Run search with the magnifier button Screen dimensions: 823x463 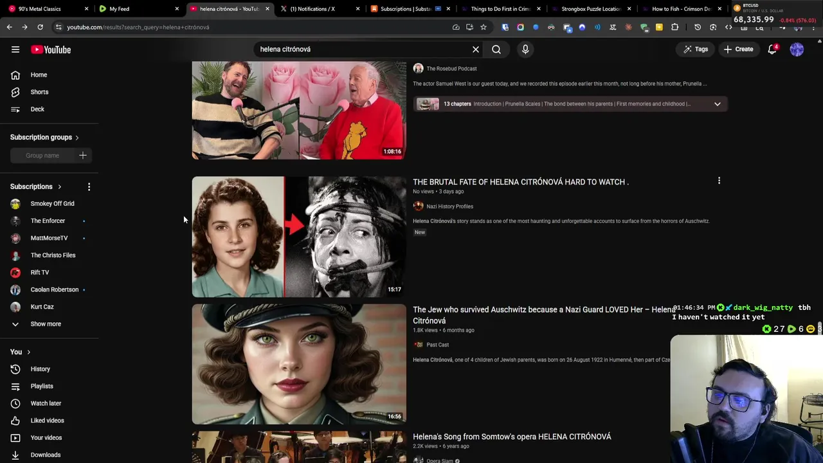(x=496, y=50)
